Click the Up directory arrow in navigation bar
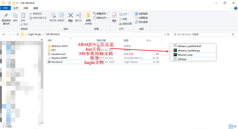Screen dimensions: 238x129 point(17,34)
